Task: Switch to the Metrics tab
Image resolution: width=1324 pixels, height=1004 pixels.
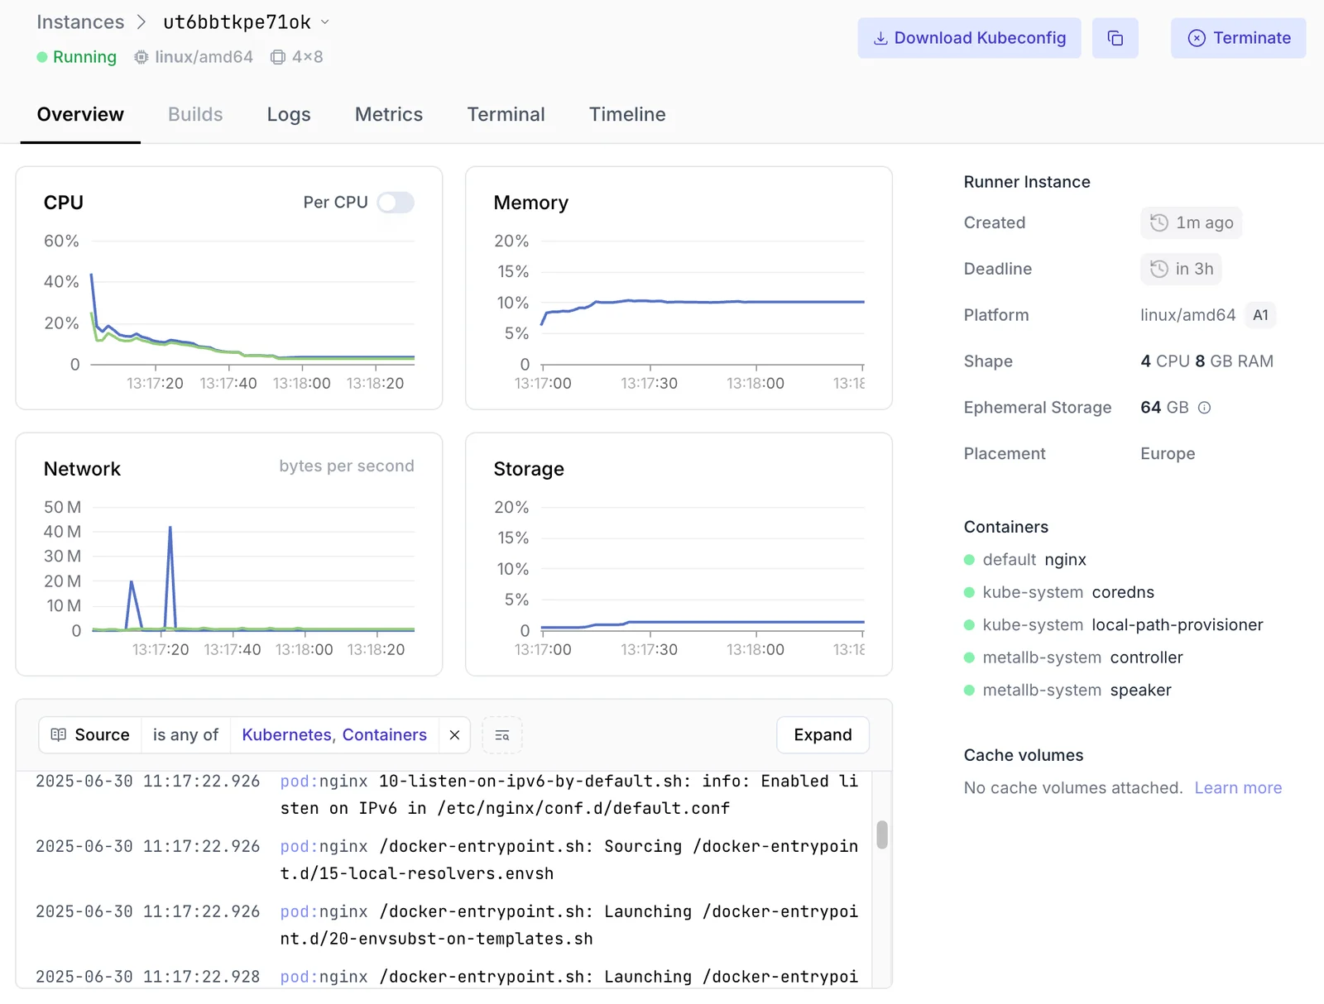Action: [389, 114]
